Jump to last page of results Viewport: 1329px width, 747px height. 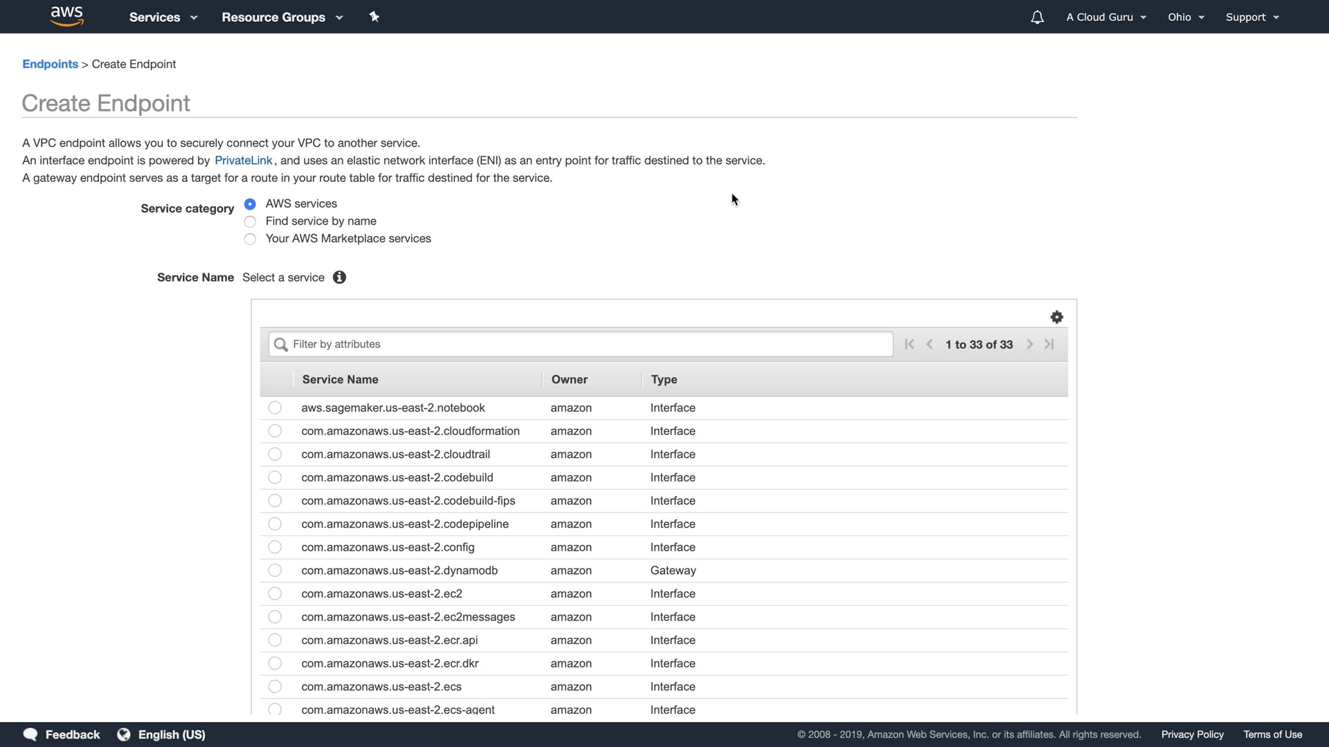click(x=1049, y=344)
